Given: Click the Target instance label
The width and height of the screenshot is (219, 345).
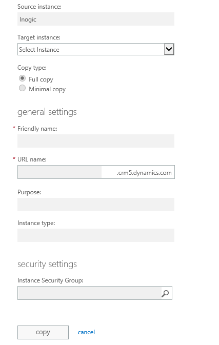Looking at the screenshot, I should (x=39, y=37).
